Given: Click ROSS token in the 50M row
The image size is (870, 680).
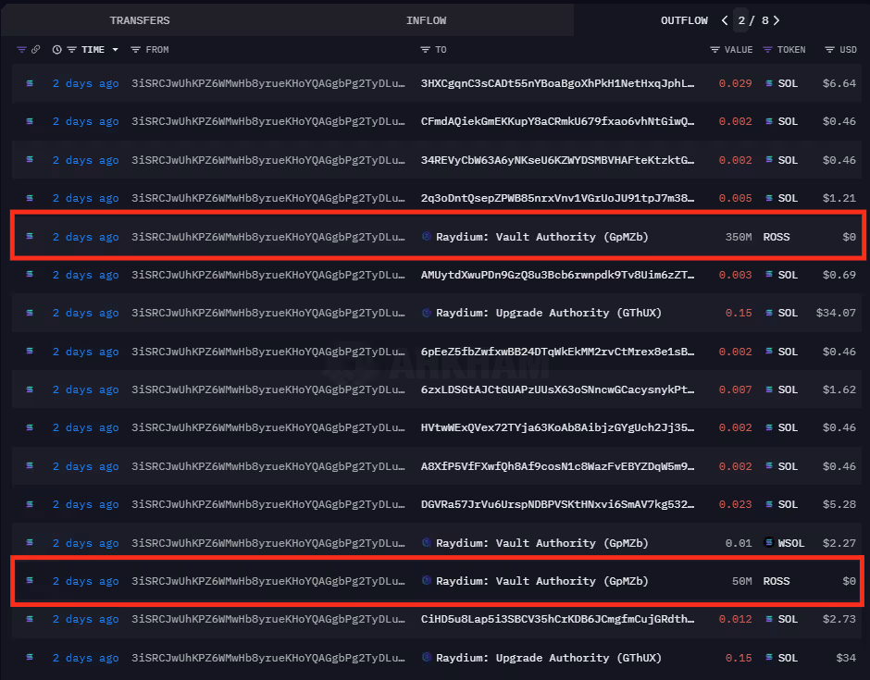Looking at the screenshot, I should [777, 581].
